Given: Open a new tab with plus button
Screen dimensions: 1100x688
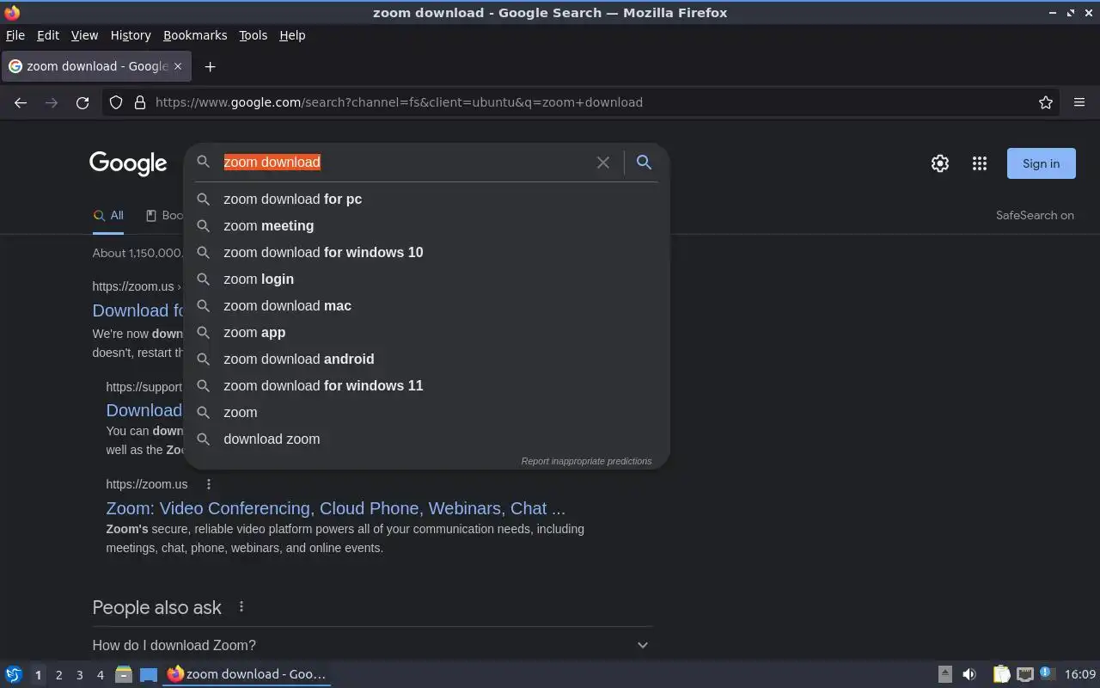Looking at the screenshot, I should point(210,66).
